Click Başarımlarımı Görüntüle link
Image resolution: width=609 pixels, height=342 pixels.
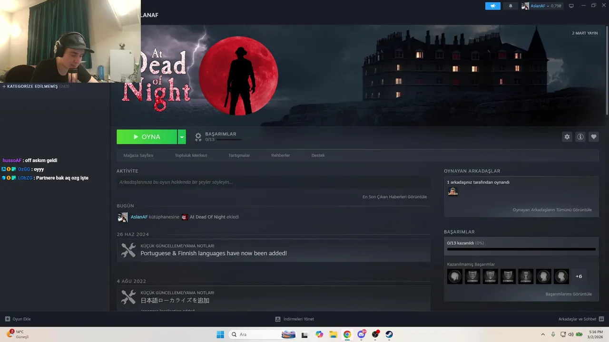[569, 294]
